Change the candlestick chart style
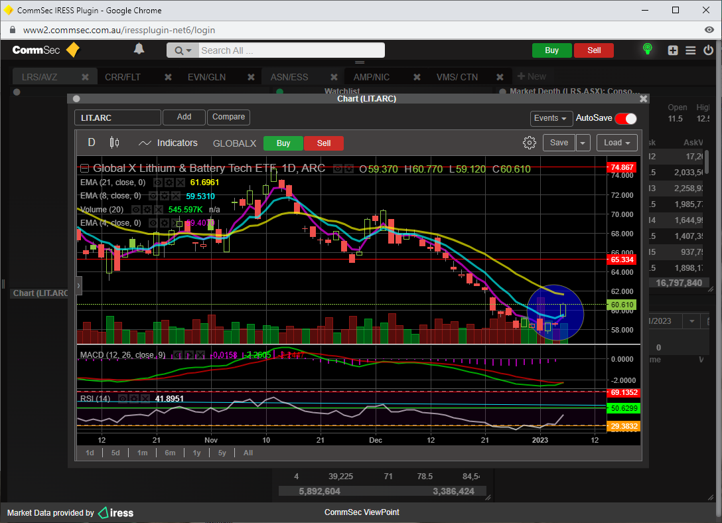 114,143
